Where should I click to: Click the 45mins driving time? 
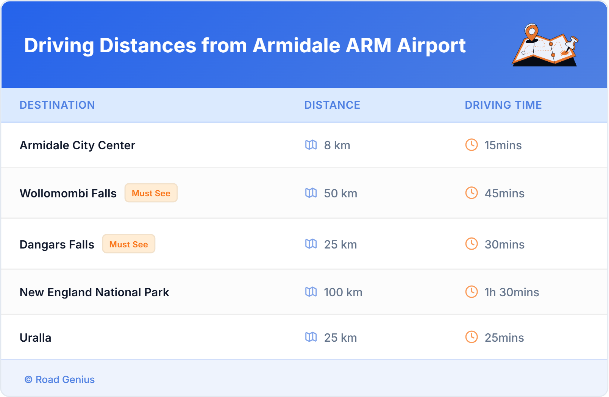504,194
